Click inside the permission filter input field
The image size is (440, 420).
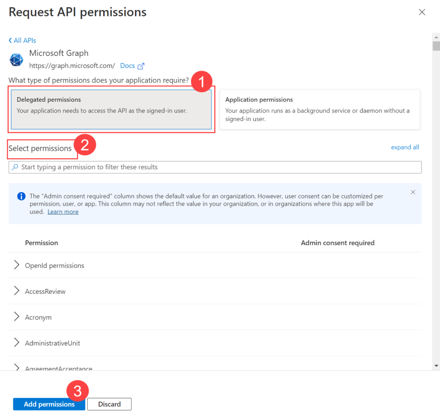172,167
